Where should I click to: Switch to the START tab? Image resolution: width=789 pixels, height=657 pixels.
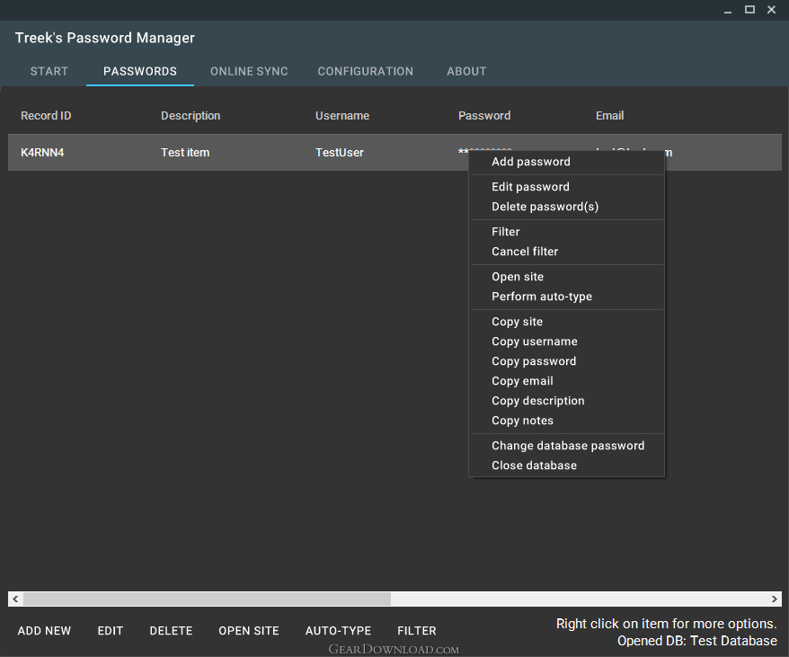click(49, 72)
